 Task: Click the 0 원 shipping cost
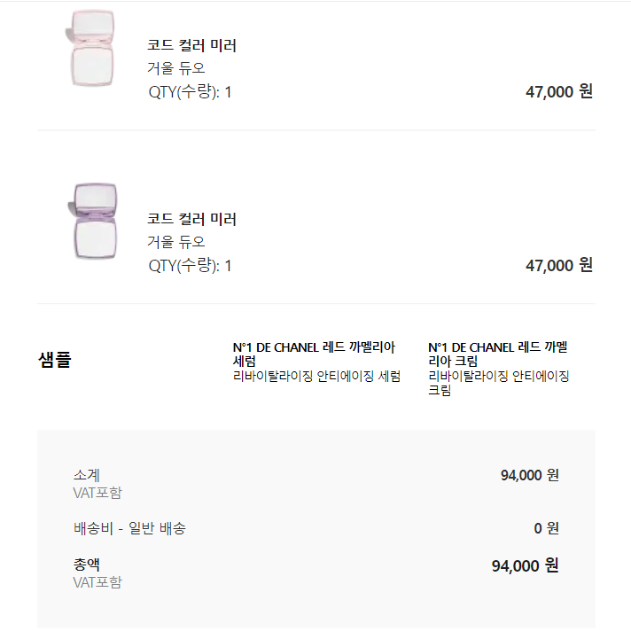[546, 528]
